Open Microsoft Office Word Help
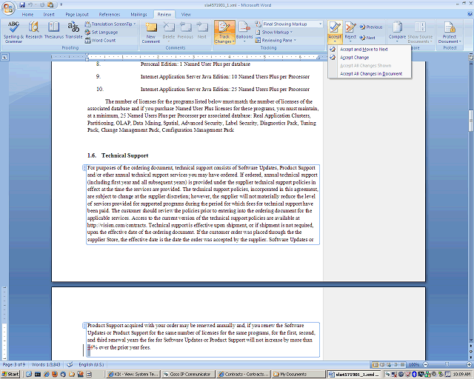Screen dimensions: 474x379 click(x=470, y=14)
